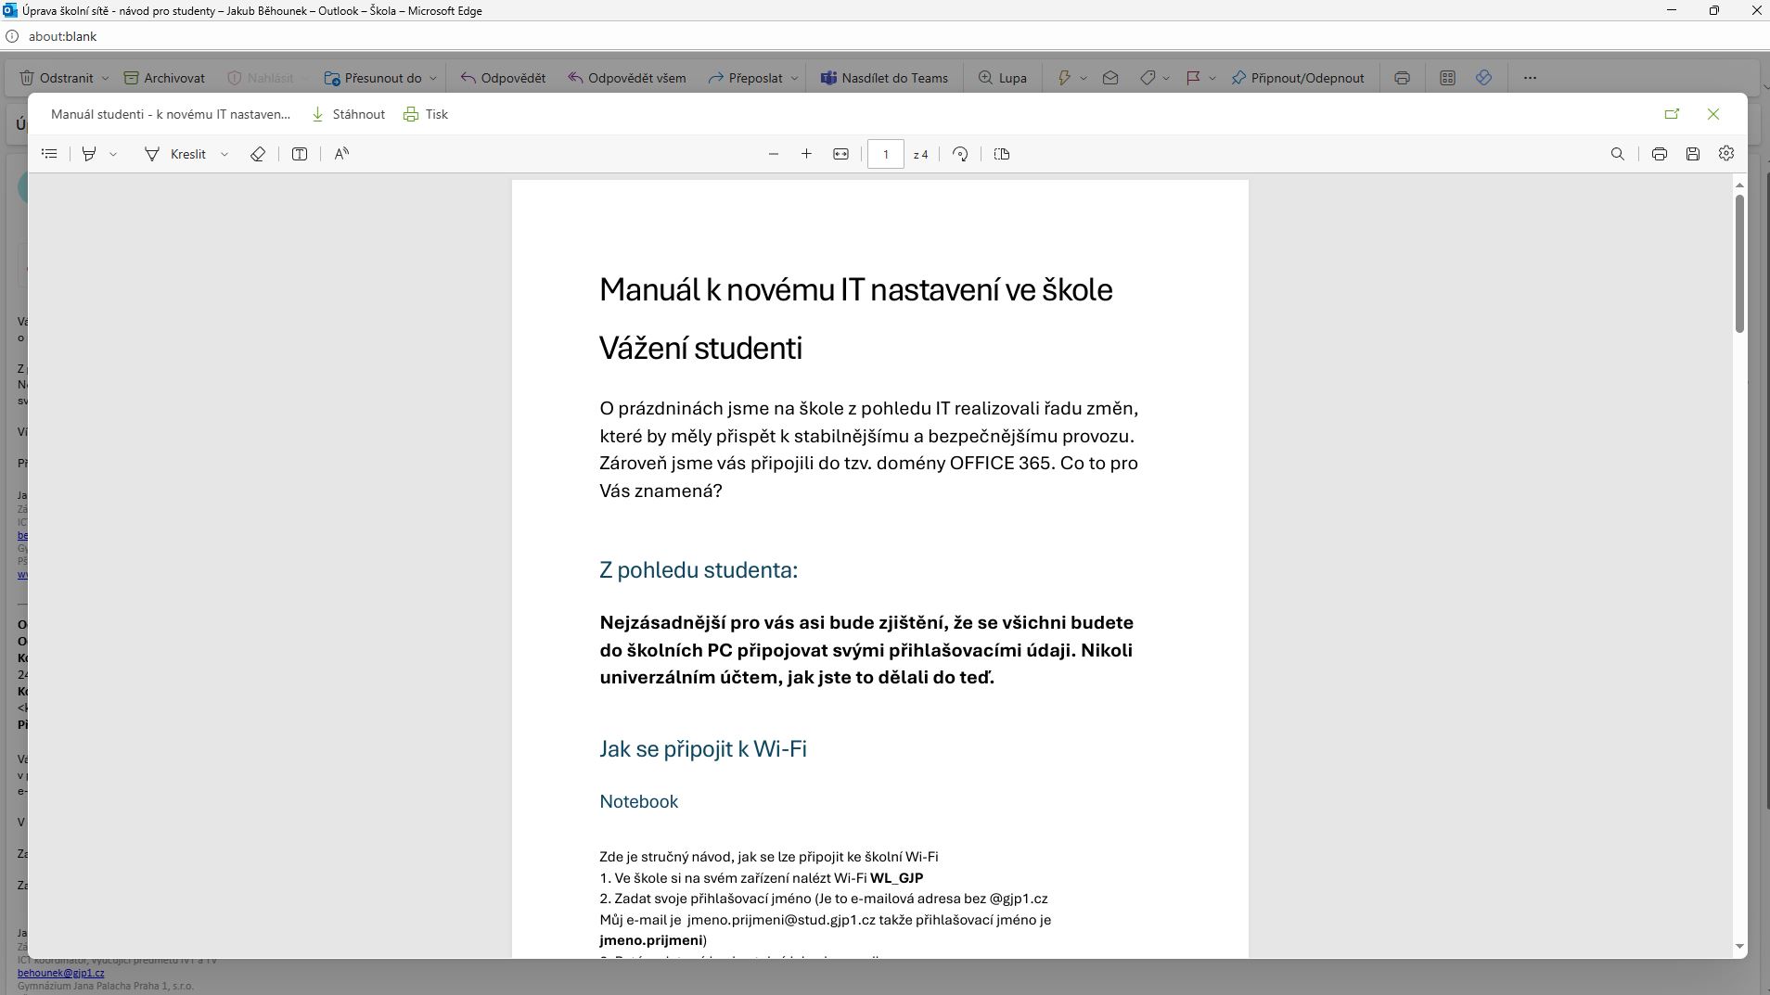
Task: Toggle the eraser tool
Action: coord(258,154)
